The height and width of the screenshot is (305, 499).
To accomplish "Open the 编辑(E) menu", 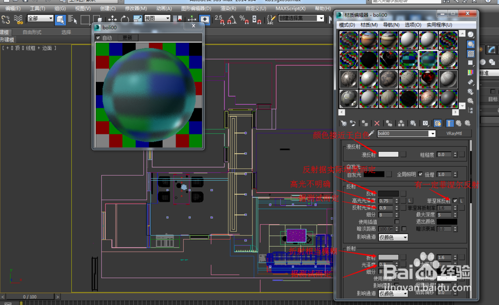I will (13, 8).
